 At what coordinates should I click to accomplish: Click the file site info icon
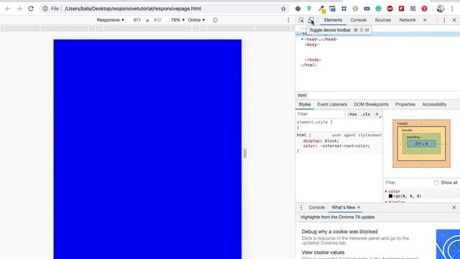pyautogui.click(x=45, y=9)
